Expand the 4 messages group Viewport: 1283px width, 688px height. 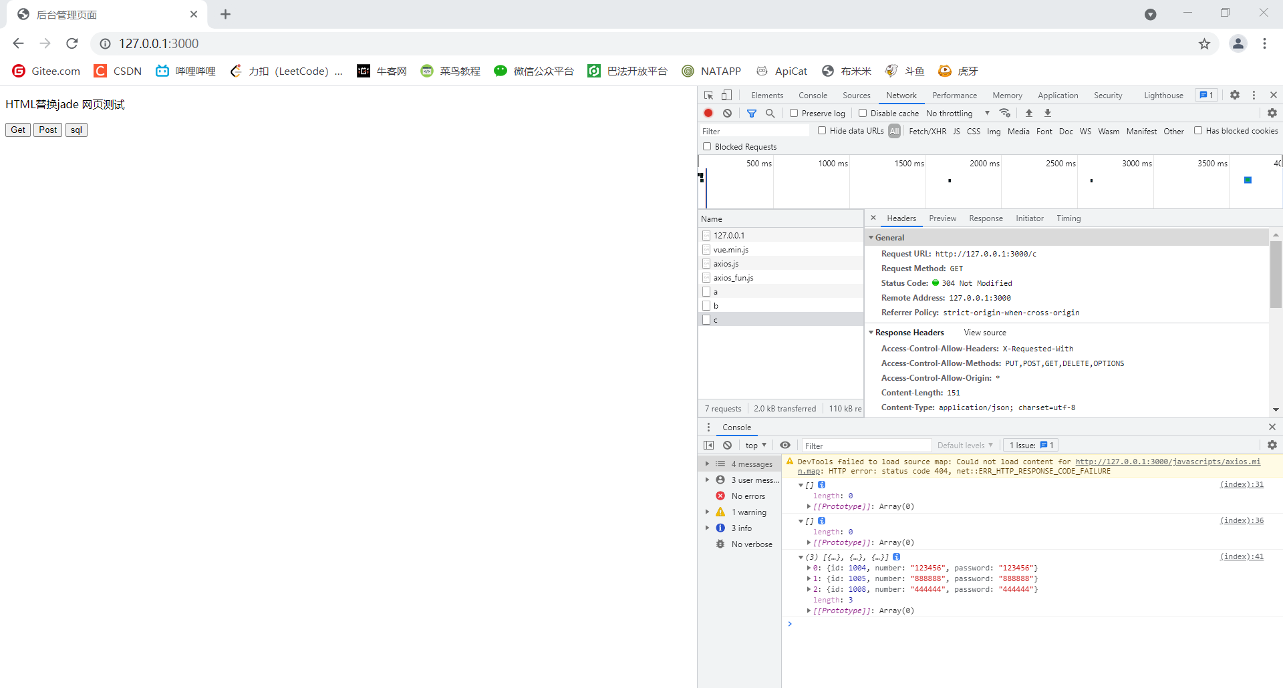pos(708,464)
